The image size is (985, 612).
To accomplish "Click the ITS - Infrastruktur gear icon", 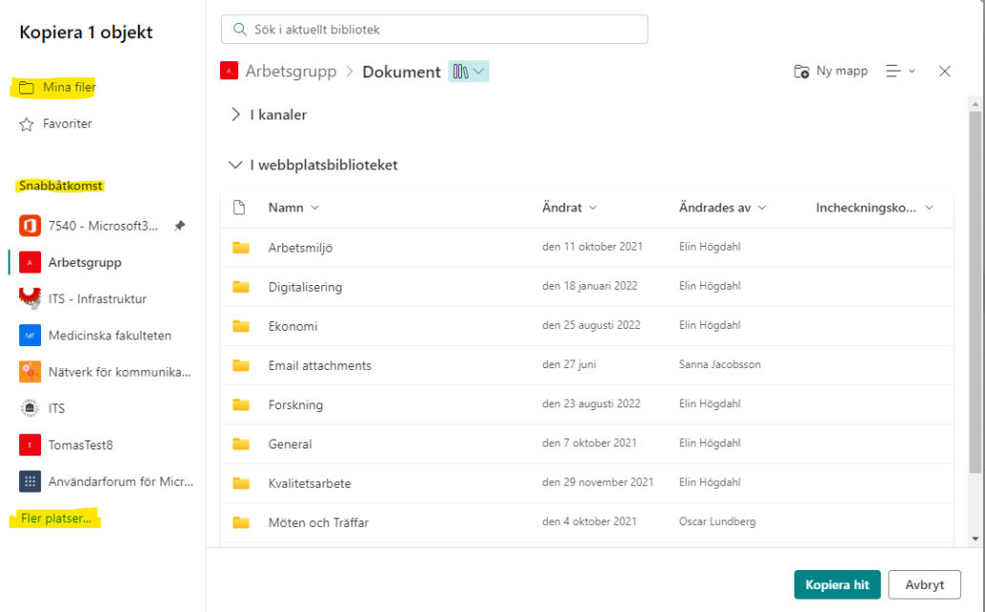I will click(x=30, y=298).
